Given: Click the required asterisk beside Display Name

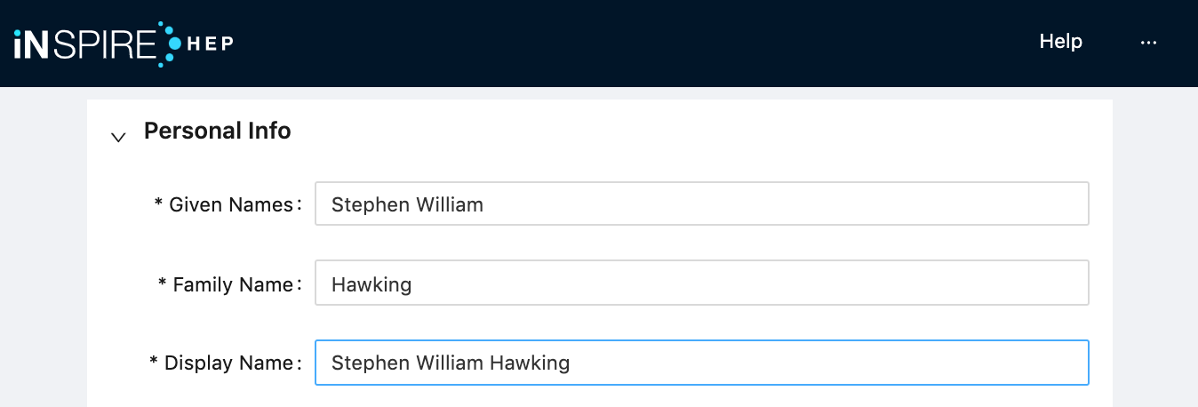Looking at the screenshot, I should point(154,363).
